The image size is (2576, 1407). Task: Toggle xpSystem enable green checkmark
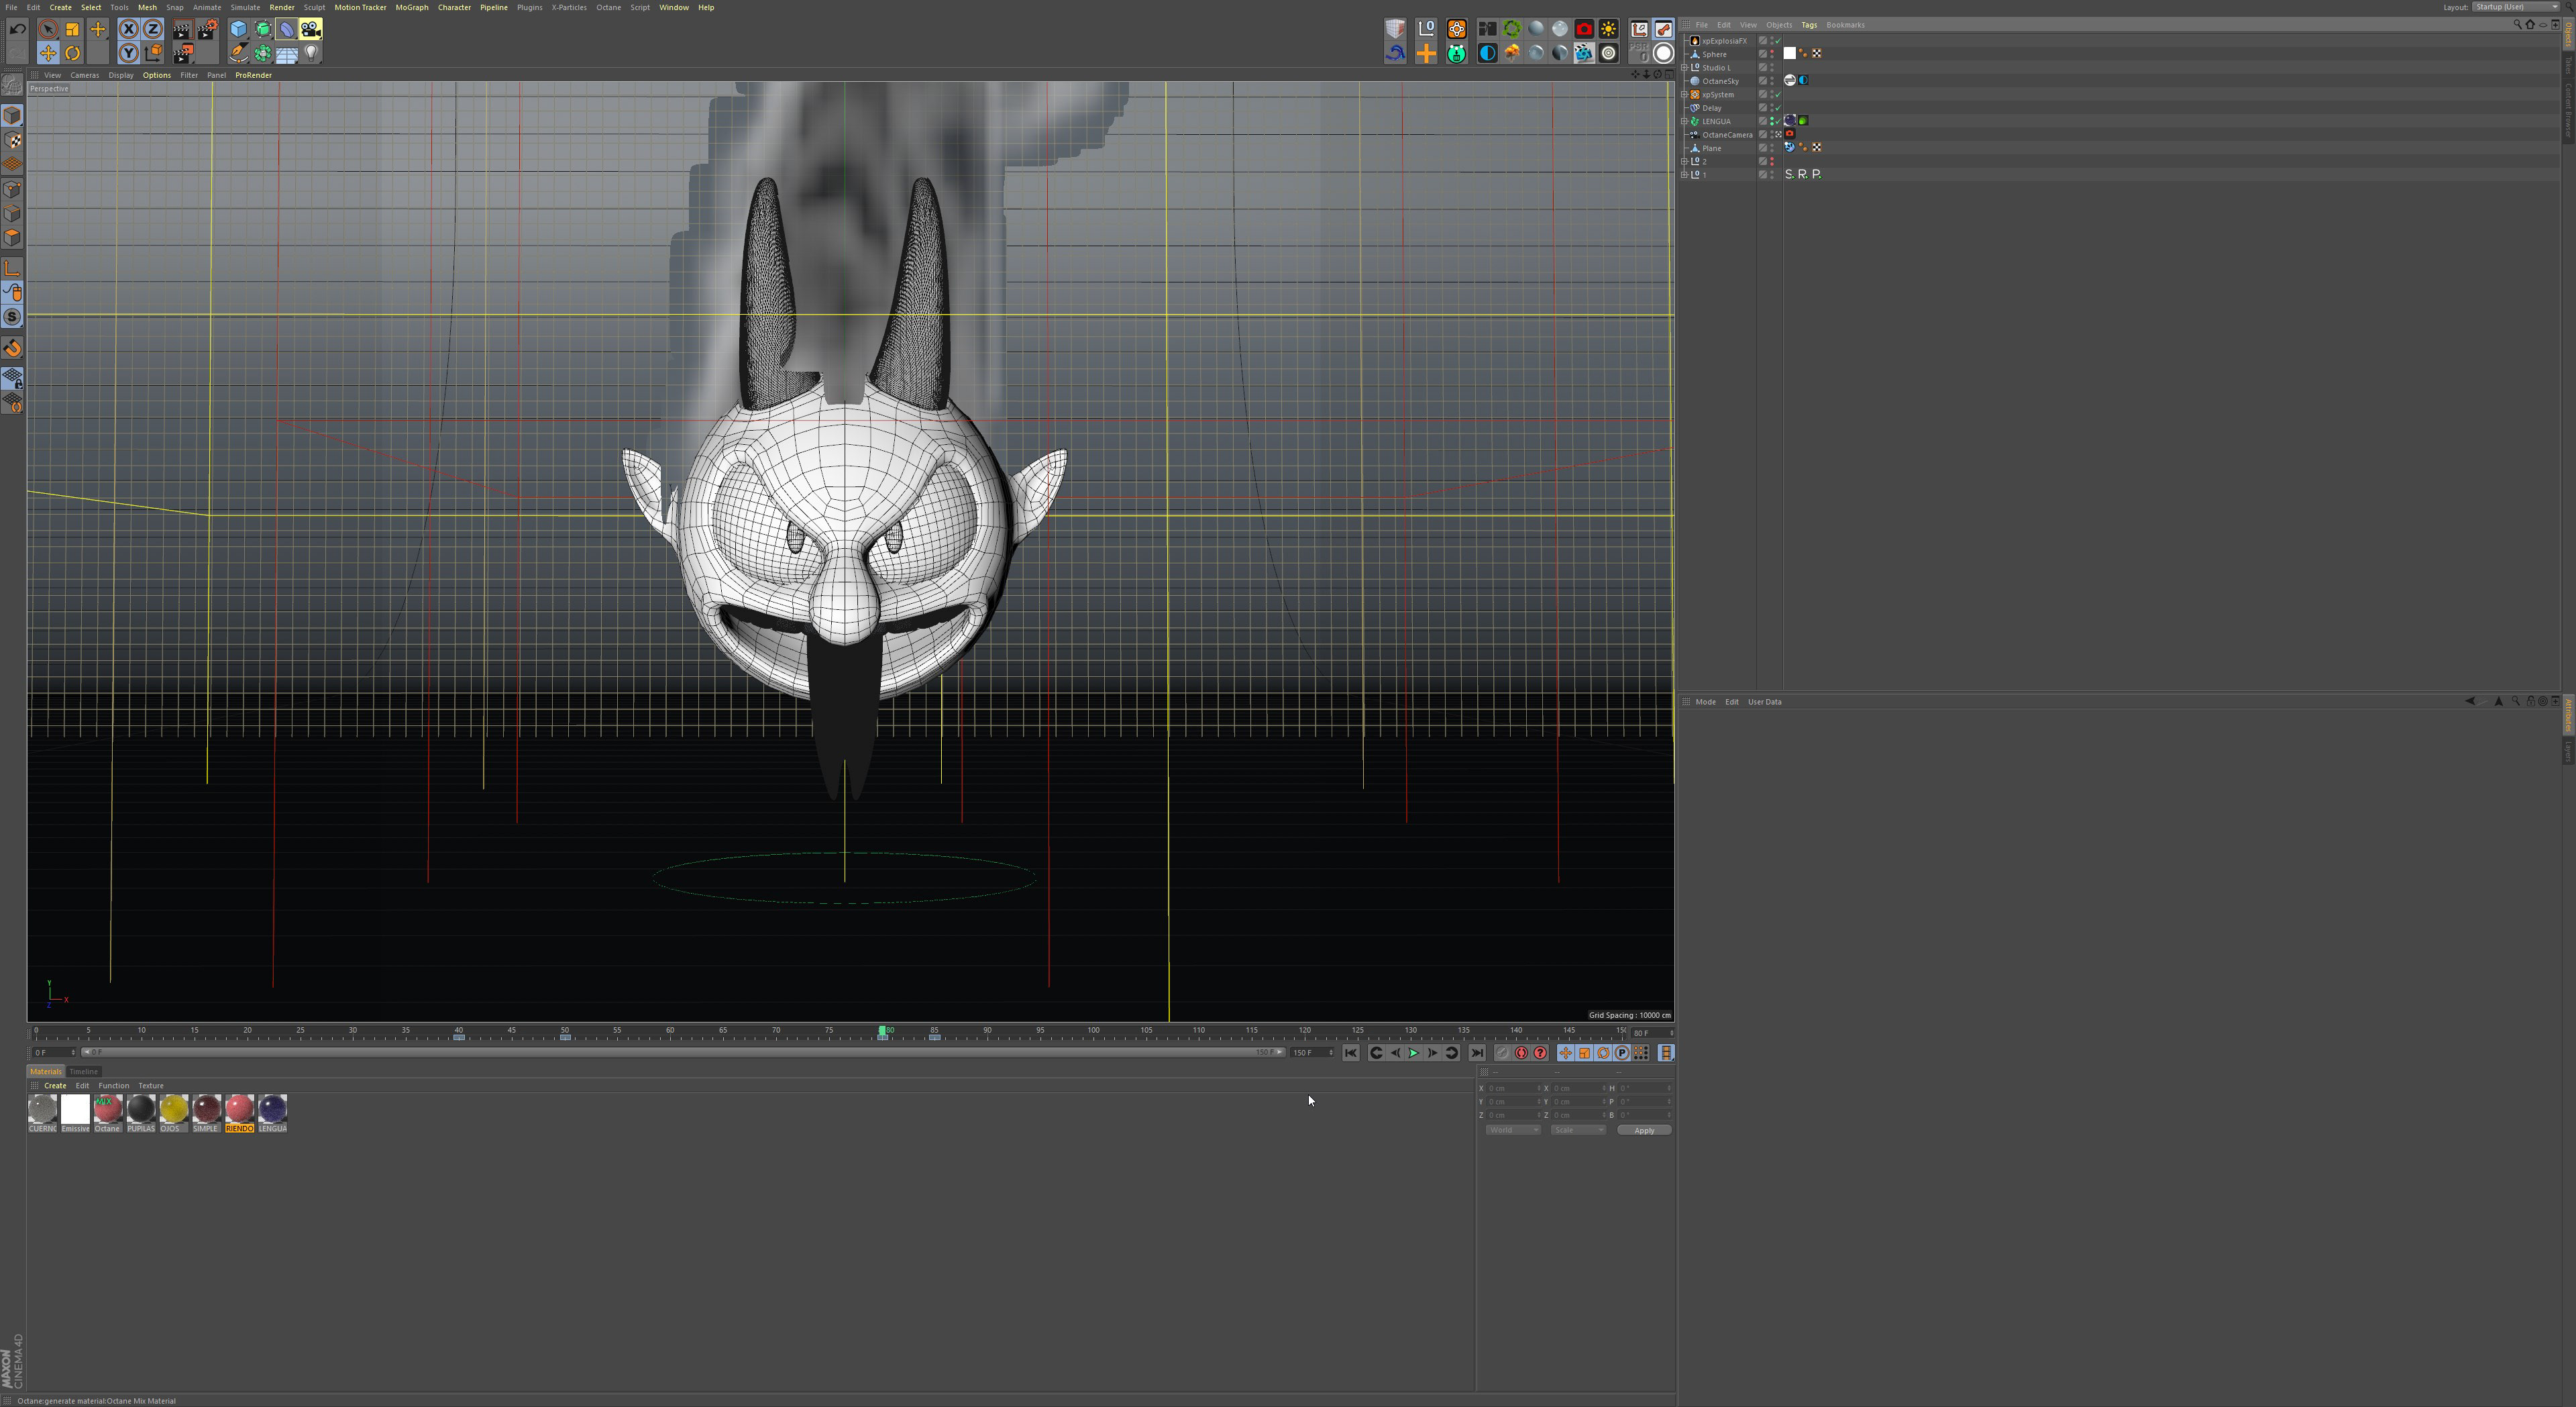click(x=1778, y=95)
